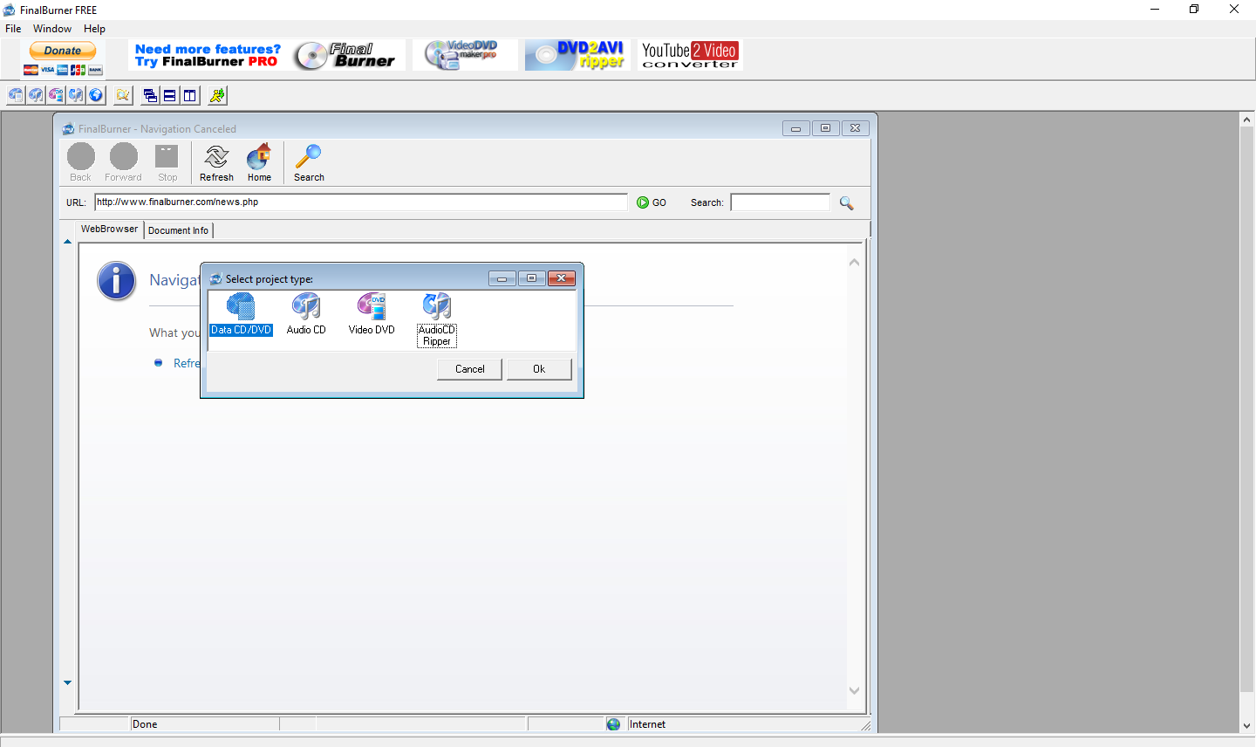Click the new Audio CD project toolbar icon
Viewport: 1256px width, 747px height.
pos(36,95)
